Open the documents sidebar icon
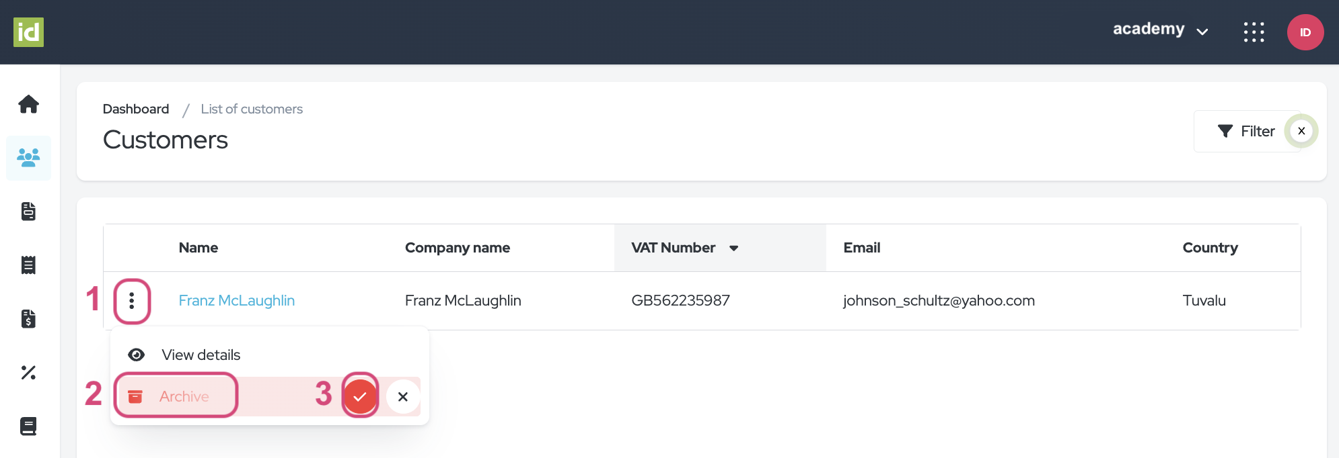 pos(28,212)
